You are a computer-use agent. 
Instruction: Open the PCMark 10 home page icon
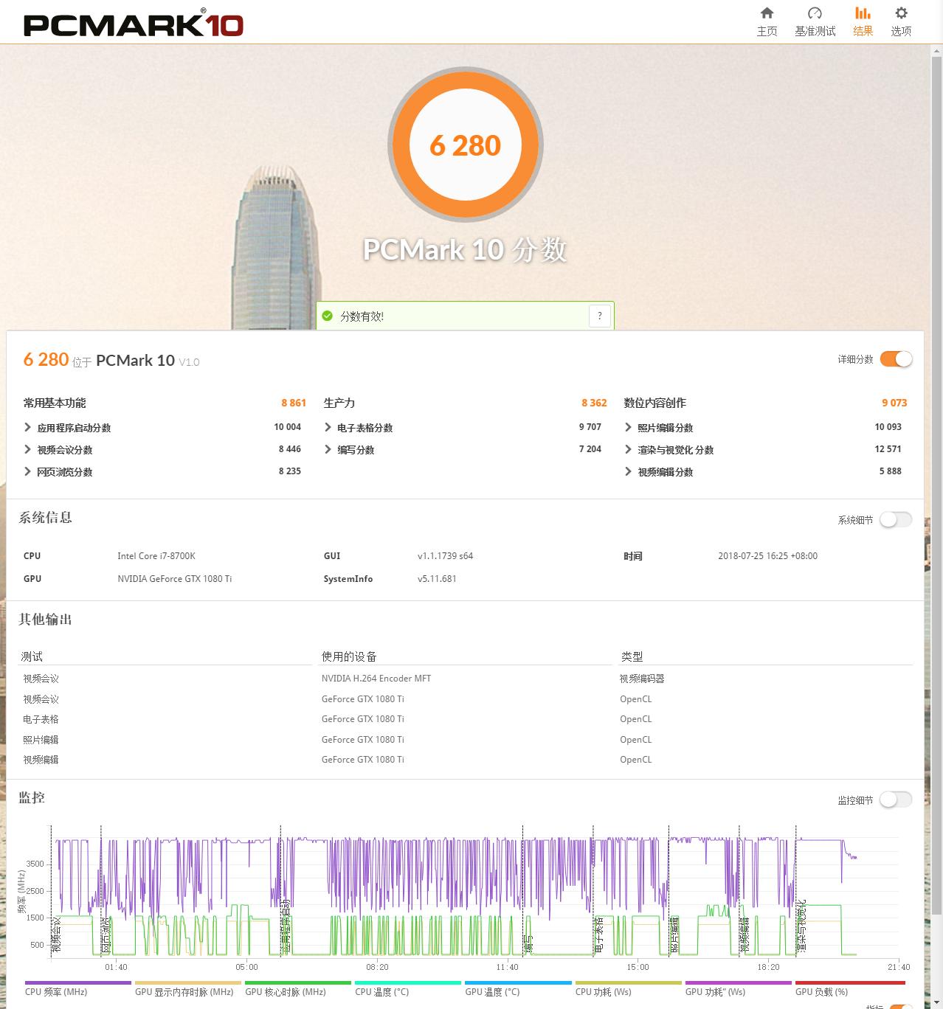point(767,21)
